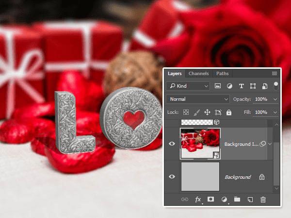
Task: Click the Layers panel vertical scrollbar
Action: click(276, 164)
